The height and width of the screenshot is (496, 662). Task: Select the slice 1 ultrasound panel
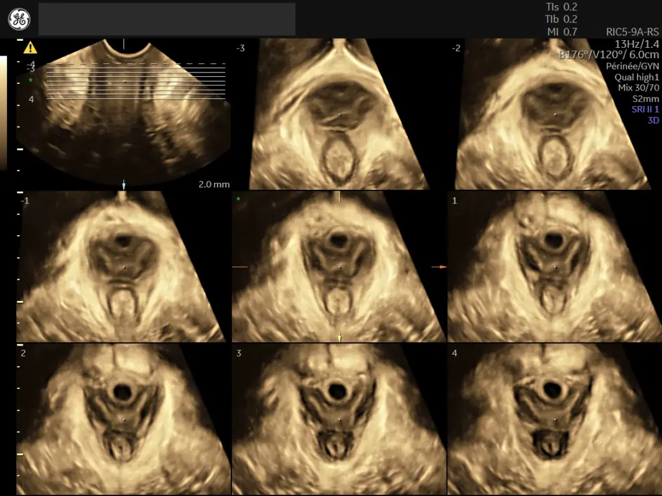point(554,267)
